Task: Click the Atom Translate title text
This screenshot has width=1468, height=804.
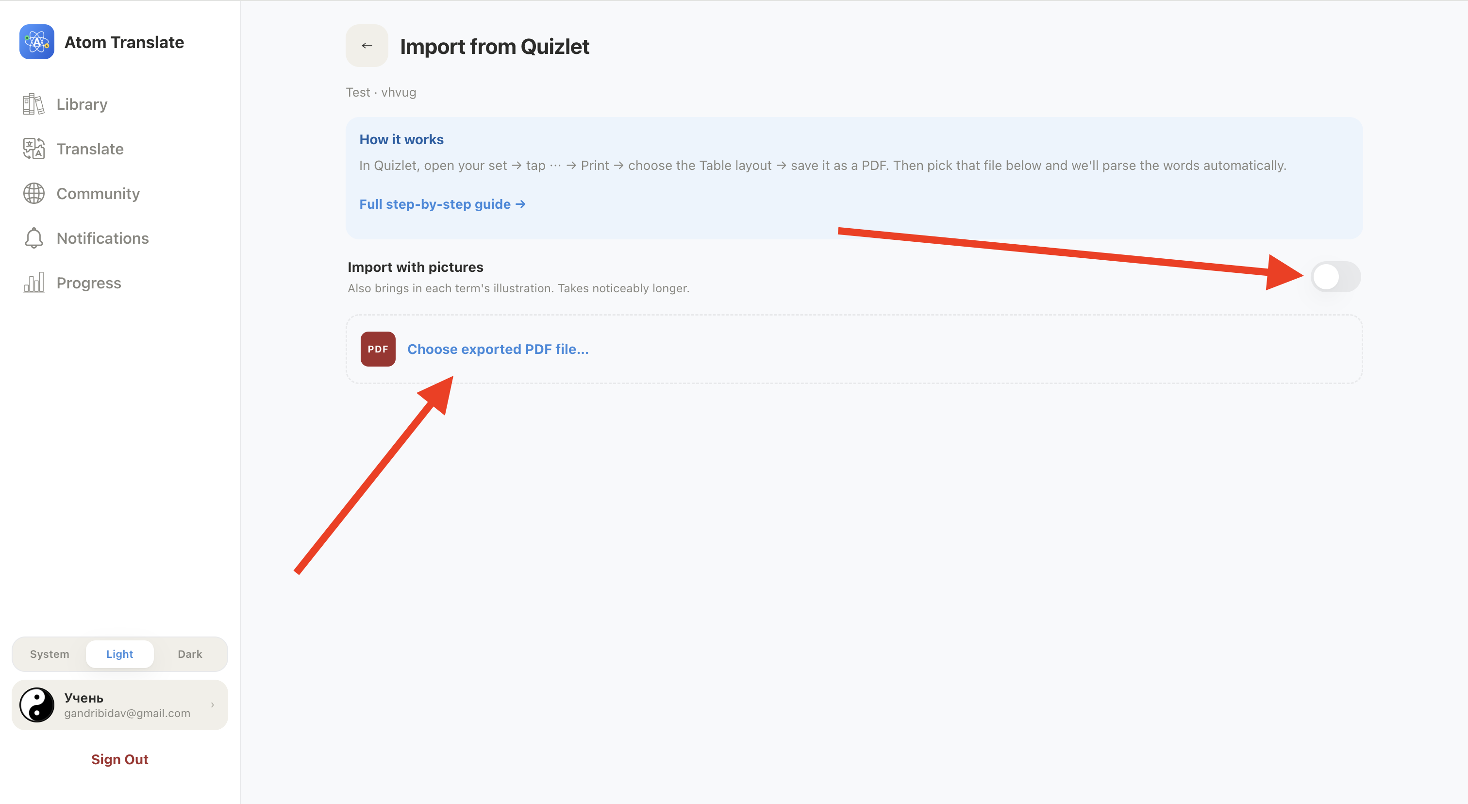Action: tap(124, 42)
